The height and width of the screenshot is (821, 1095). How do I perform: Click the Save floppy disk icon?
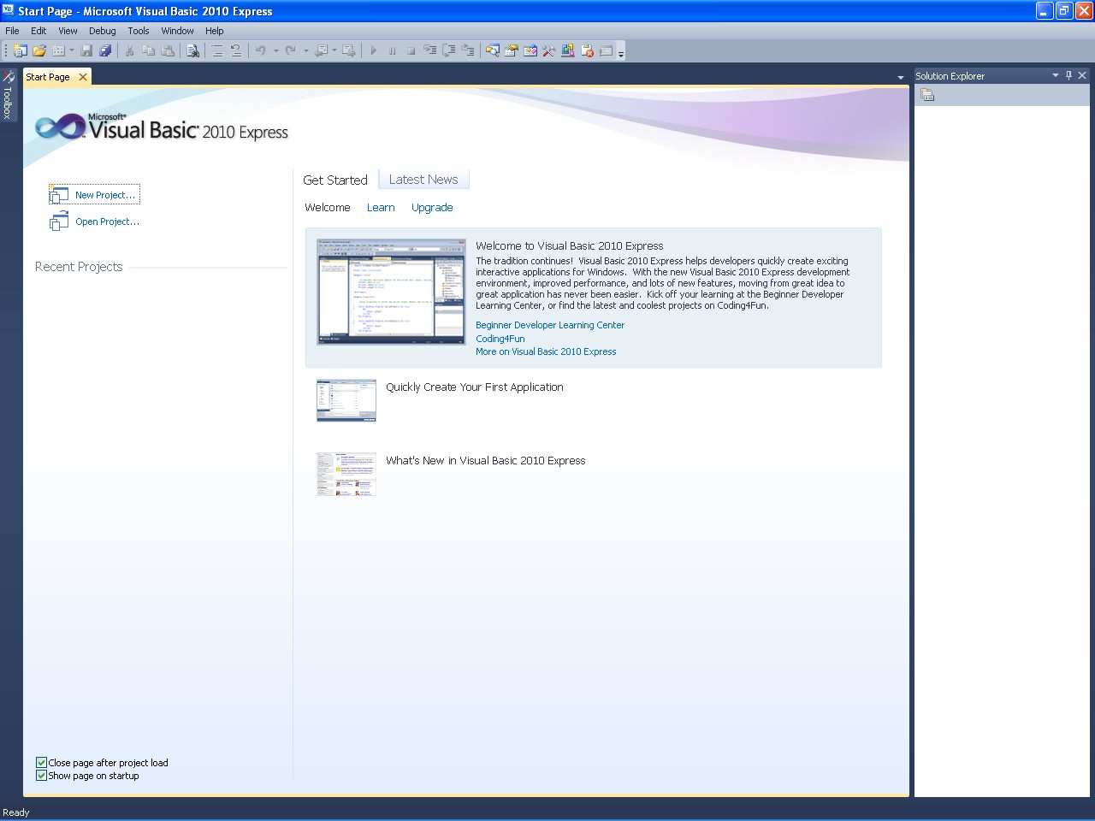coord(86,50)
